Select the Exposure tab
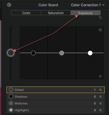 coord(85,13)
